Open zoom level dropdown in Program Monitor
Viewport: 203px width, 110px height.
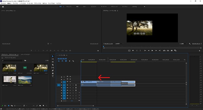119,44
